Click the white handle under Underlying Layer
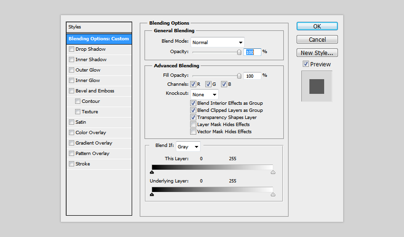The width and height of the screenshot is (404, 237). click(x=273, y=194)
